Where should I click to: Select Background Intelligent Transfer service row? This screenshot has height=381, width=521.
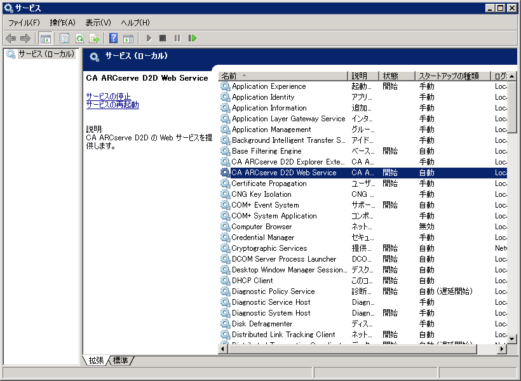[x=363, y=140]
